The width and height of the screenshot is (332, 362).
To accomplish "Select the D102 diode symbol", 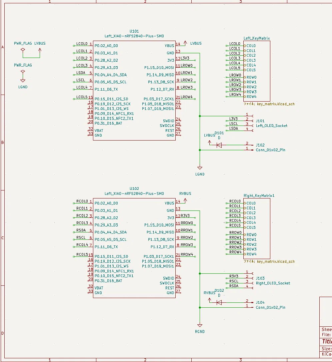I will tap(219, 302).
